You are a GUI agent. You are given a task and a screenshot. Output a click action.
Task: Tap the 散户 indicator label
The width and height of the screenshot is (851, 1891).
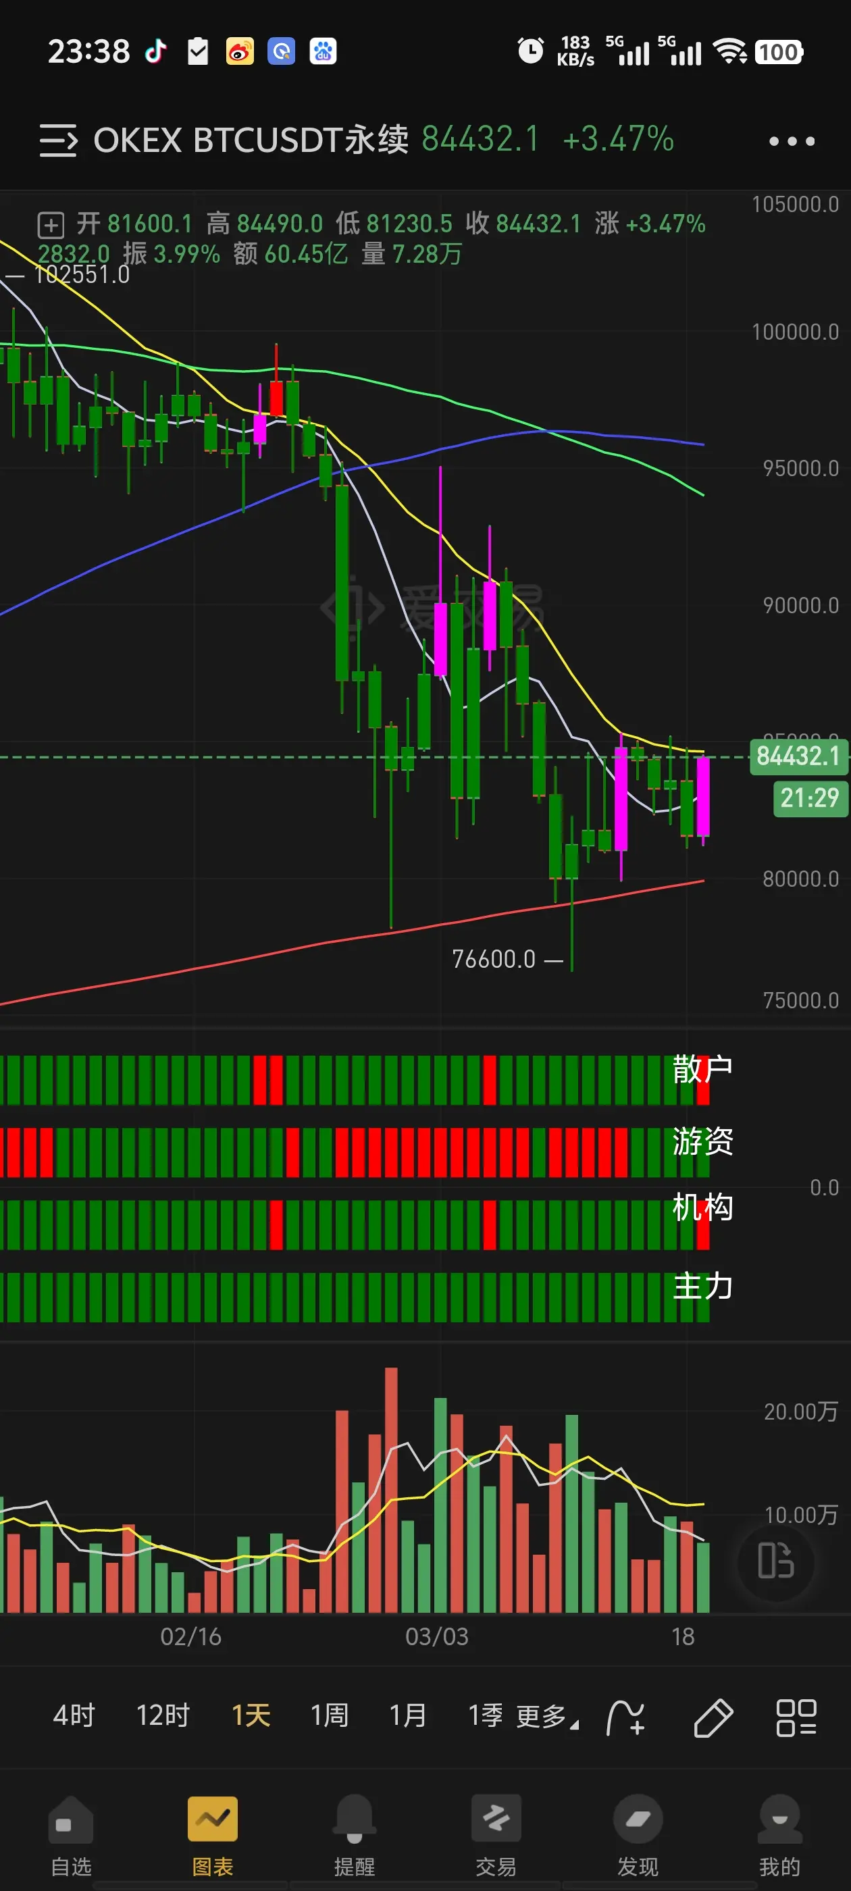pyautogui.click(x=702, y=1069)
